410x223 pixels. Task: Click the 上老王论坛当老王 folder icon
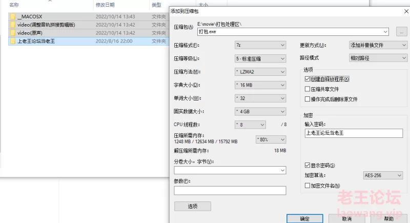click(13, 41)
